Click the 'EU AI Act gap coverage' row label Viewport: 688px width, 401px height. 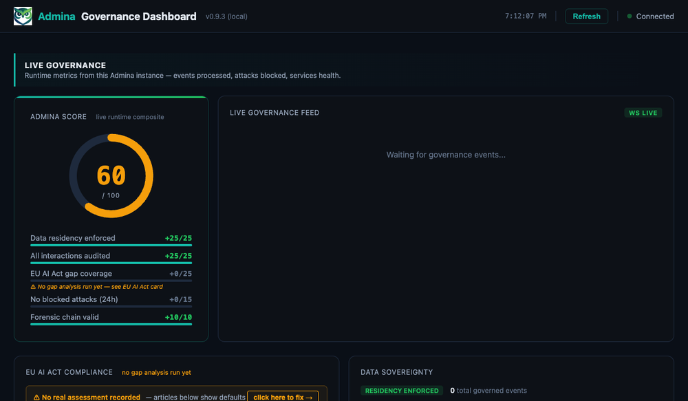(71, 273)
